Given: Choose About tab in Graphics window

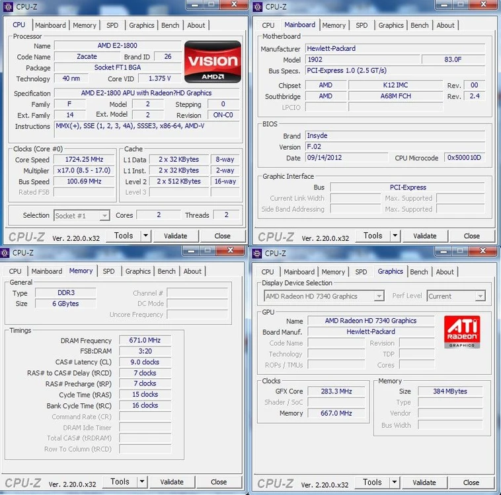Looking at the screenshot, I should pyautogui.click(x=445, y=272).
